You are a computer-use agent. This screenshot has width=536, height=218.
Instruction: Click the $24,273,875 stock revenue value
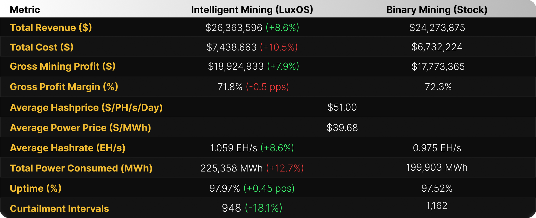437,28
